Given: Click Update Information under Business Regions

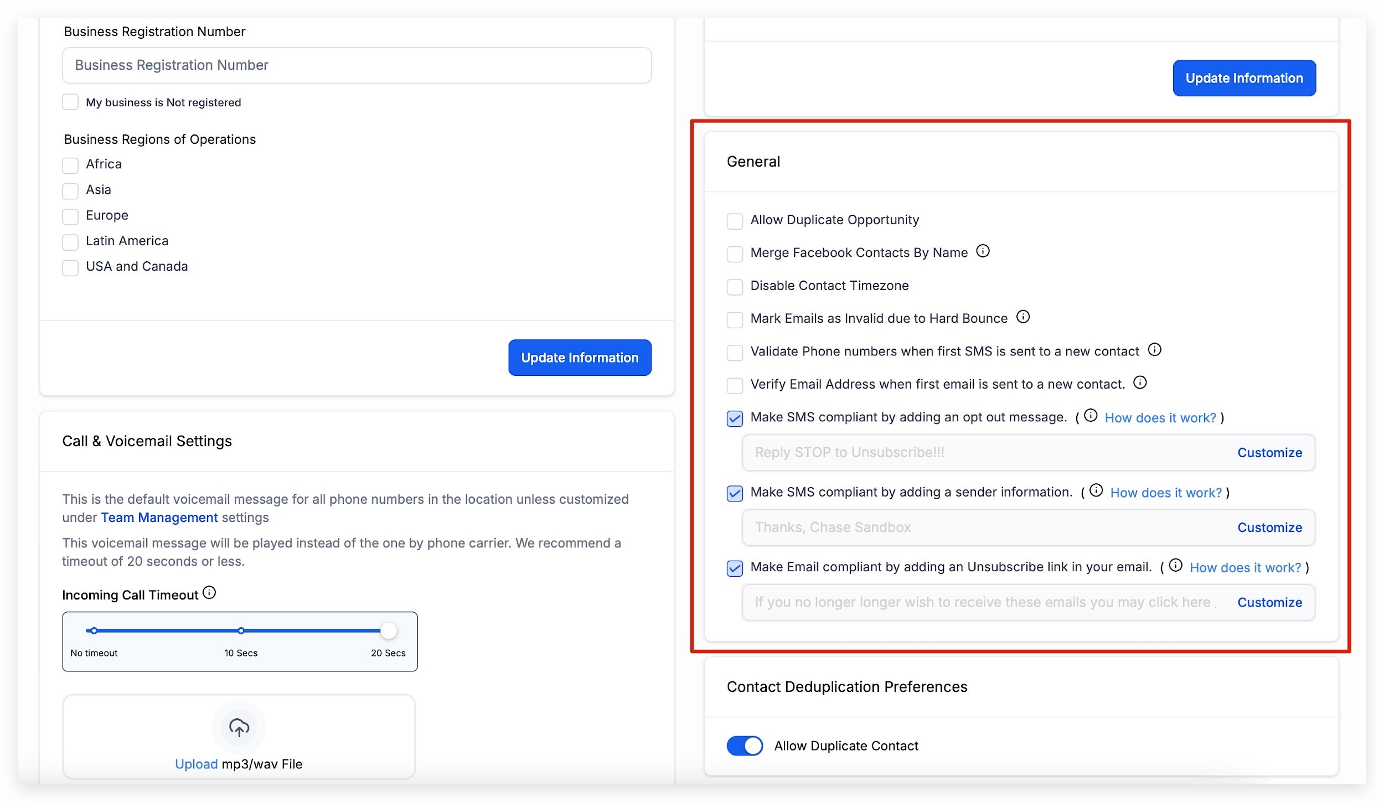Looking at the screenshot, I should pos(579,358).
